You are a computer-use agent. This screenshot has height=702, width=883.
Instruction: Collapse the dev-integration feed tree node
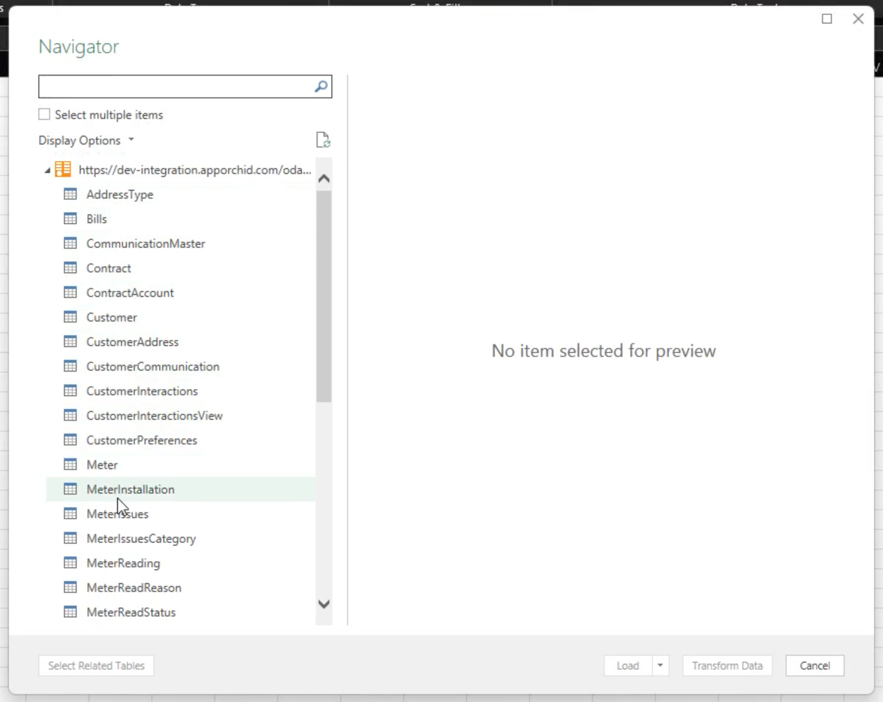tap(47, 171)
